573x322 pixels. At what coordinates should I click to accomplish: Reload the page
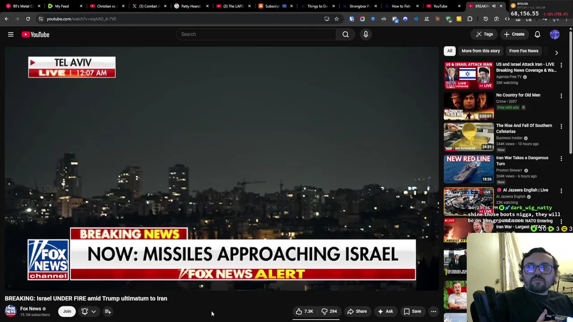28,19
